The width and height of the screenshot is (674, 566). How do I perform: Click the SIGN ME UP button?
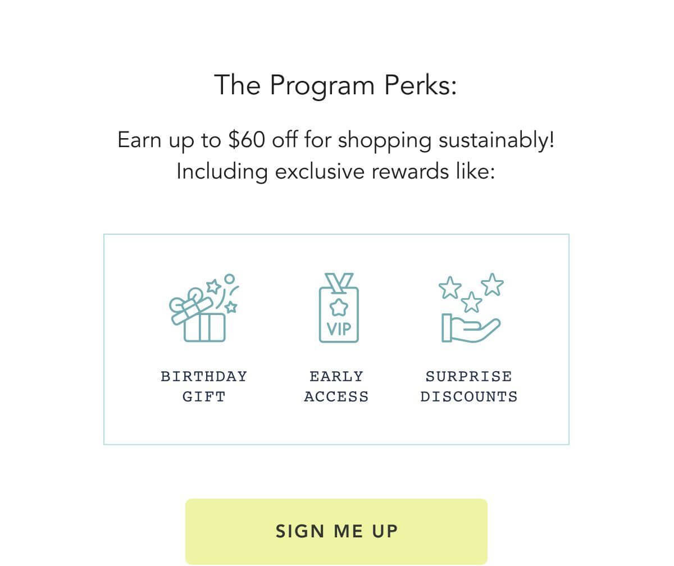pyautogui.click(x=336, y=531)
